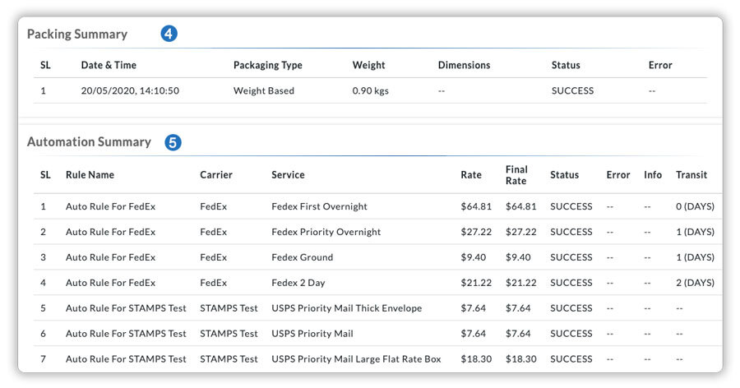Click the Dimensions column header
The width and height of the screenshot is (740, 388).
[x=464, y=65]
